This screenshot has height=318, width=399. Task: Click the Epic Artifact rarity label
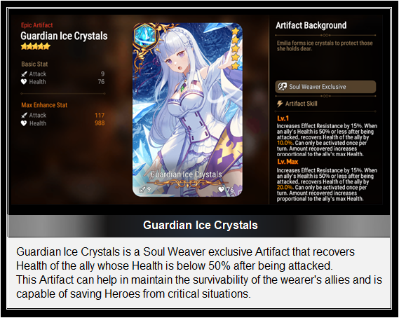pos(37,25)
